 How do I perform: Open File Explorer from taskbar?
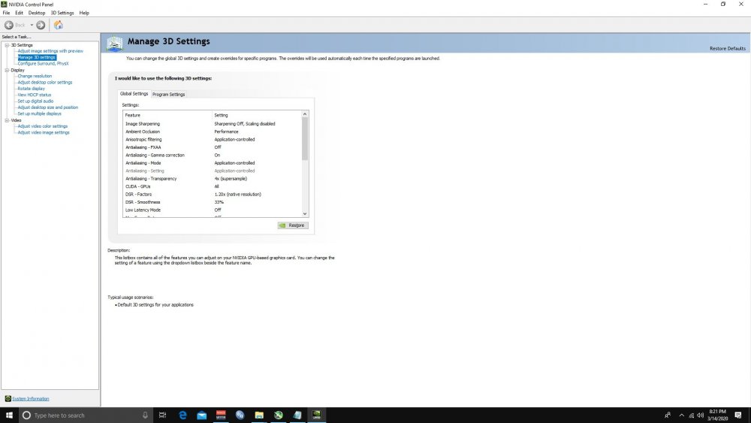pos(259,415)
